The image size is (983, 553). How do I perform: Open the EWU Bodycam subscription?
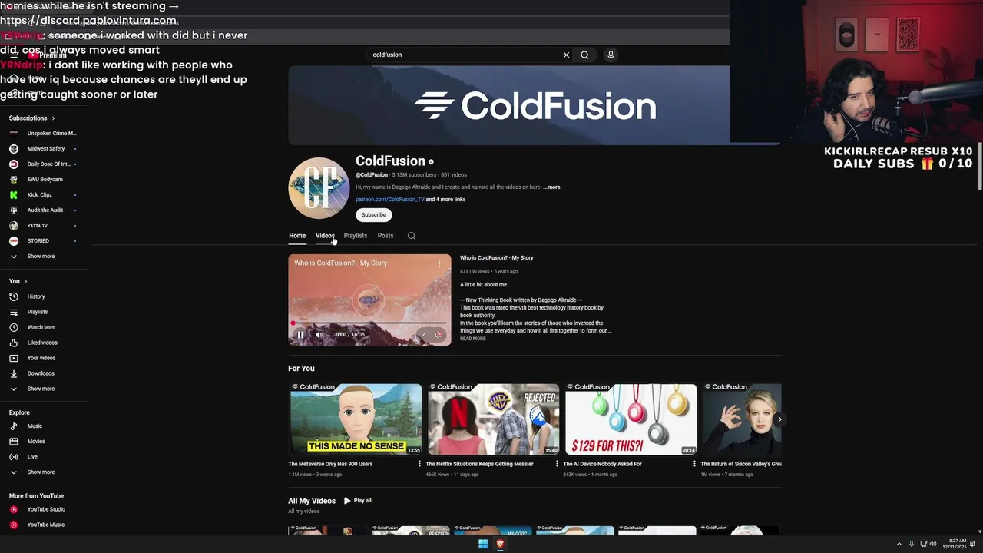44,180
